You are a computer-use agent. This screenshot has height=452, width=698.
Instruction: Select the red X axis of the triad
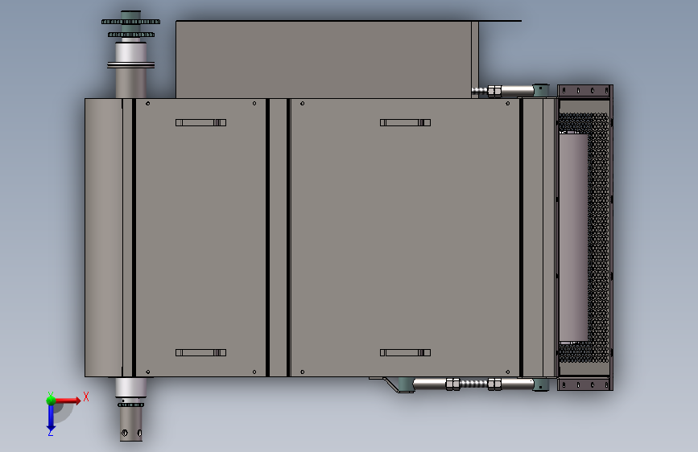click(x=68, y=401)
